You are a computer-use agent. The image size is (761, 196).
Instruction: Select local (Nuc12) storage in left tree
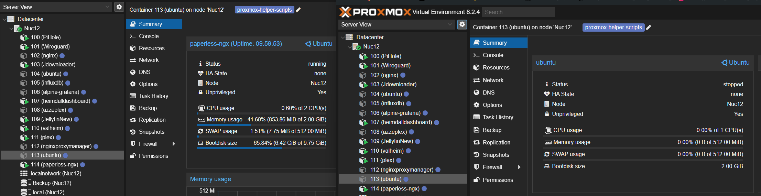[48, 192]
